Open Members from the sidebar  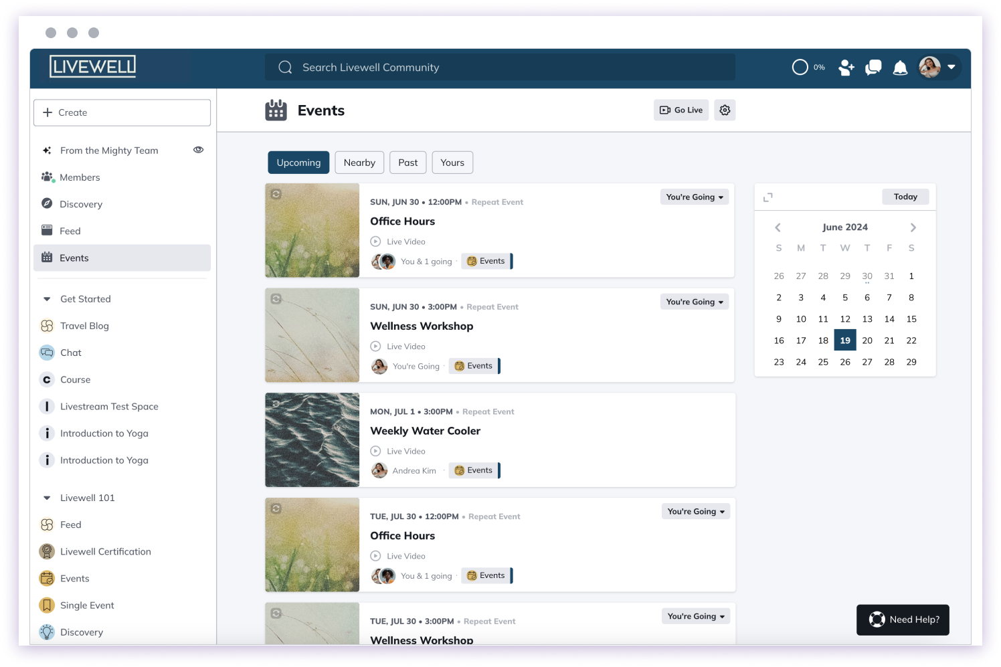[79, 177]
